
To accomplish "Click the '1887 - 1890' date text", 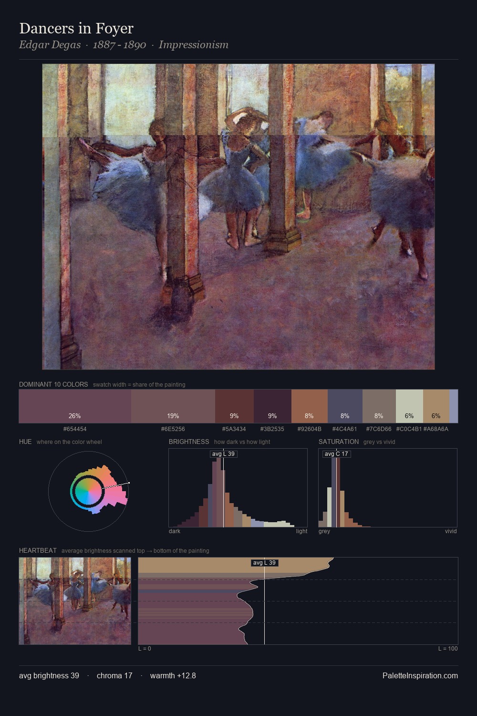I will [x=120, y=45].
